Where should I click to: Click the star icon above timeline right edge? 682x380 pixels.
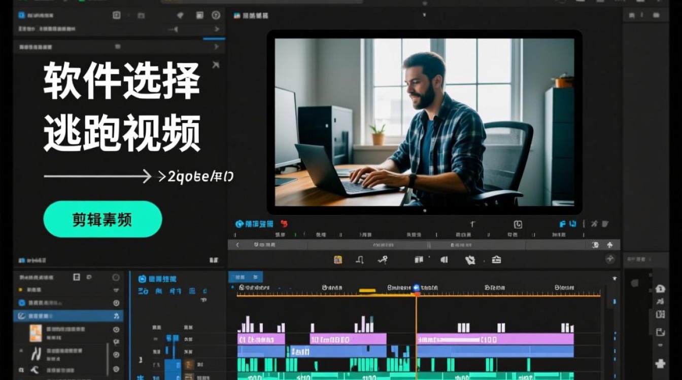click(615, 278)
